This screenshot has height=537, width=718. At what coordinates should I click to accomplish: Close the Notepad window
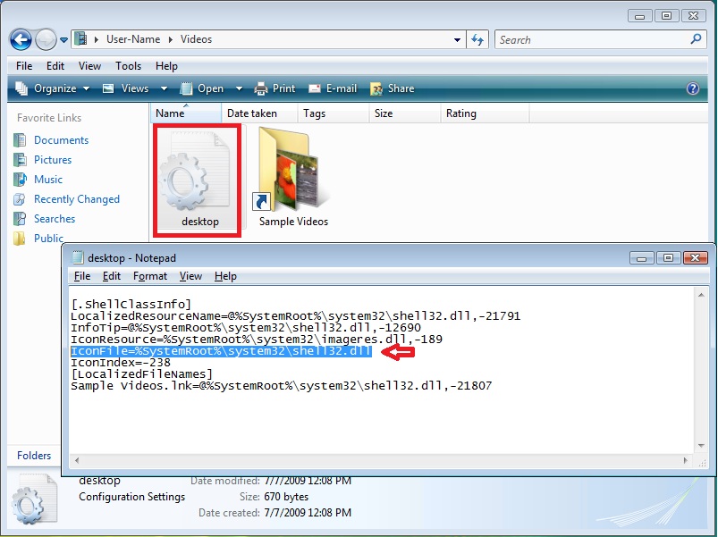tap(695, 258)
